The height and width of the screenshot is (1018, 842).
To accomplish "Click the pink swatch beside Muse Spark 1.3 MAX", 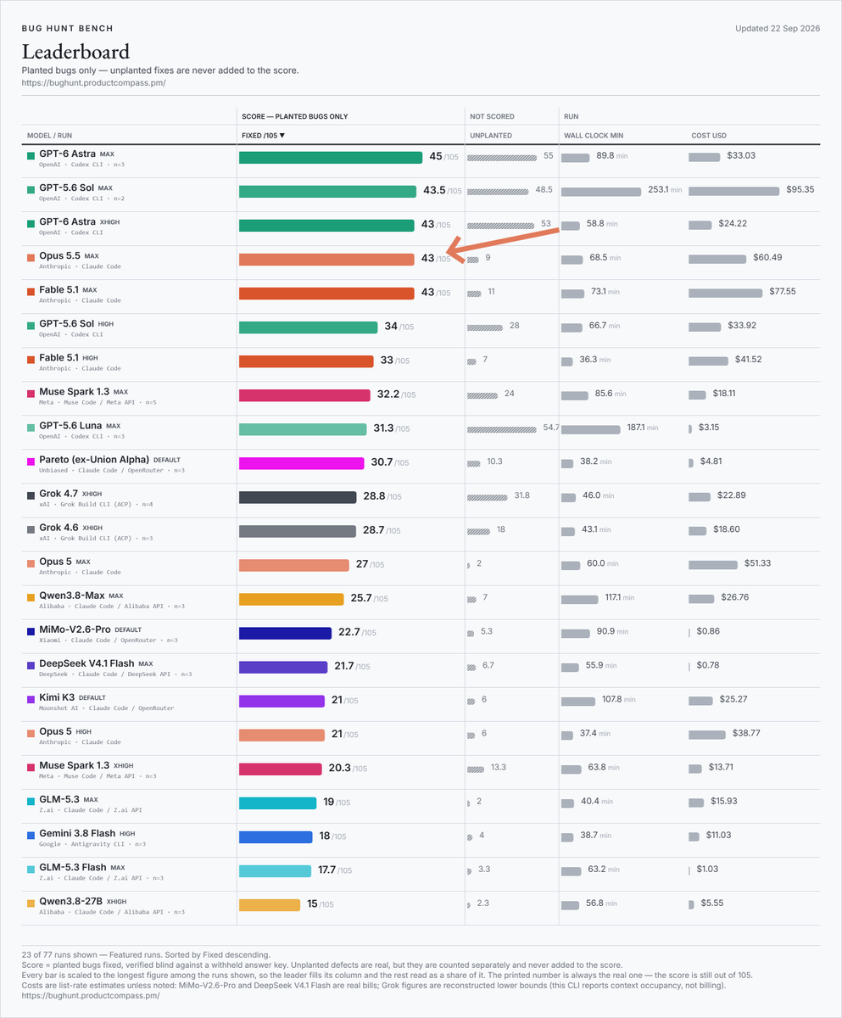I will [31, 392].
